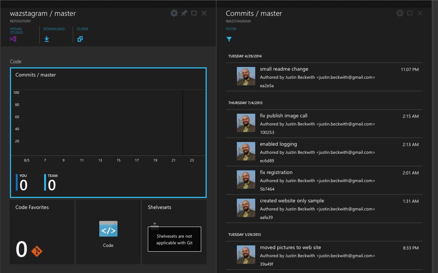
Task: Click the 2:01 AM timestamp
Action: [410, 173]
